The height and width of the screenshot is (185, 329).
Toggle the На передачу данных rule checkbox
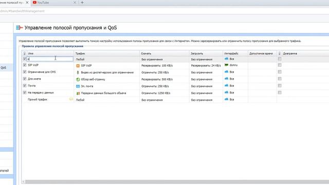coord(25,92)
